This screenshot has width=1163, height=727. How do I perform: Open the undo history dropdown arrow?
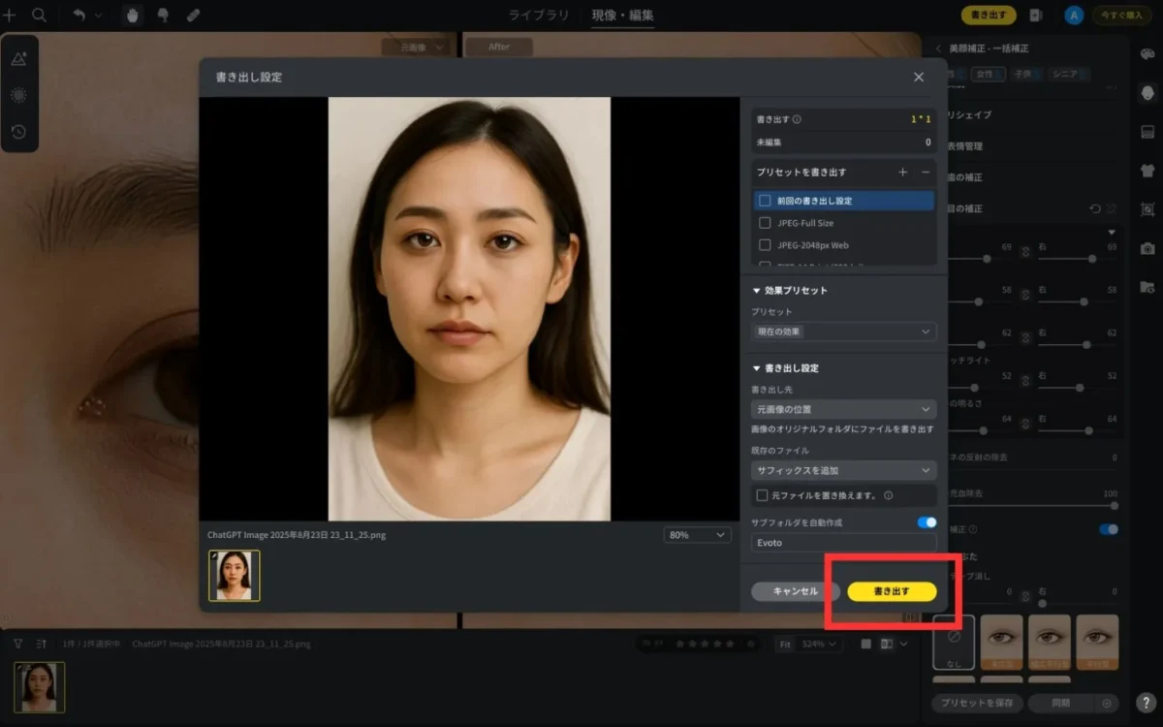click(x=98, y=16)
